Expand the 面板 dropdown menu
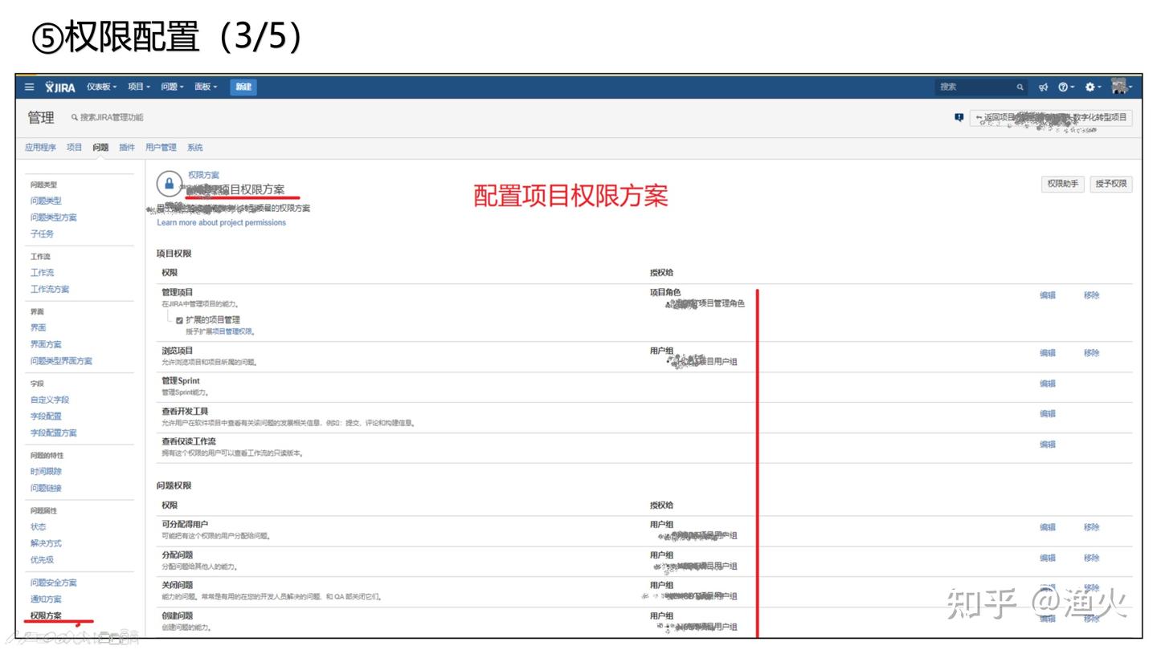 206,87
